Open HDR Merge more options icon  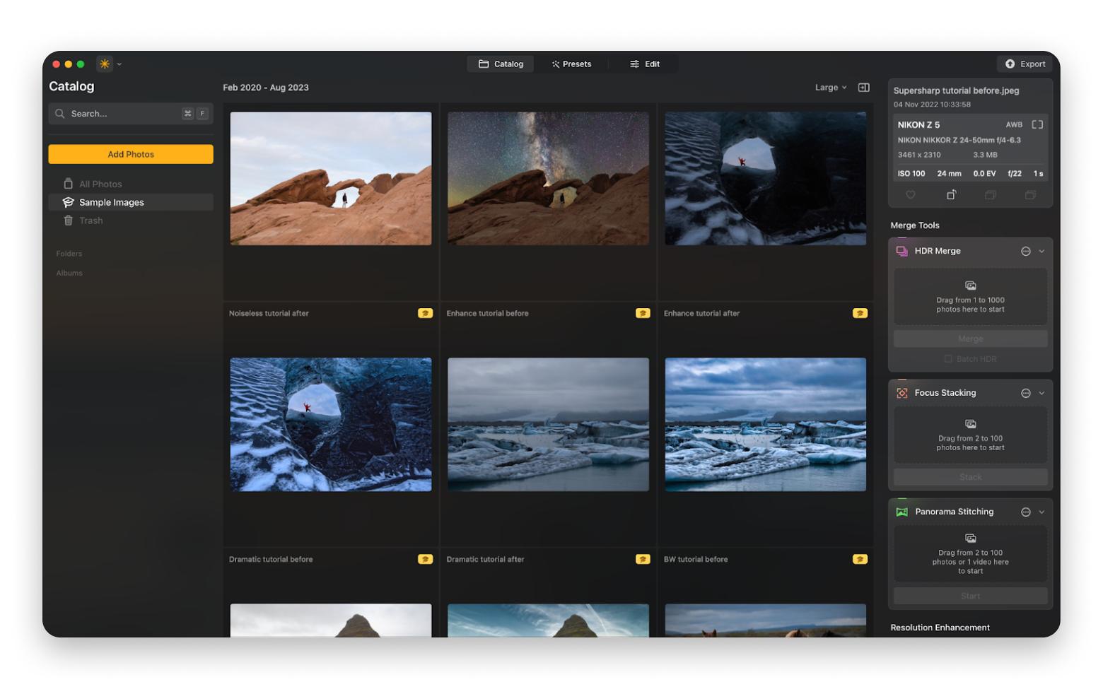coord(1025,252)
